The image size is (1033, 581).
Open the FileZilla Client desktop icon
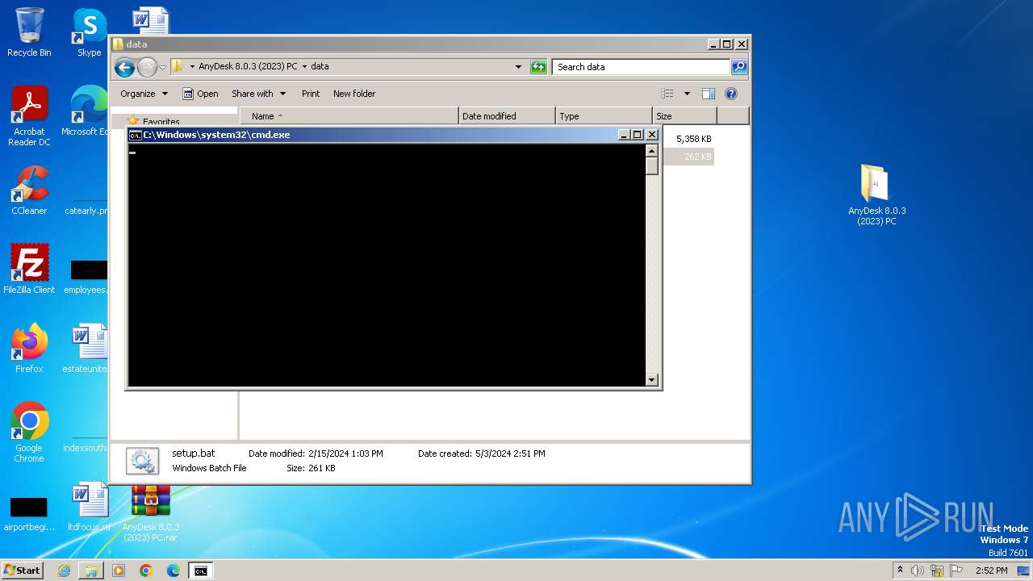[x=29, y=270]
